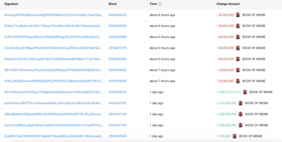Select - 30,000,000 amount in #254600409 row
Image resolution: width=282 pixels, height=142 pixels.
pos(225,59)
